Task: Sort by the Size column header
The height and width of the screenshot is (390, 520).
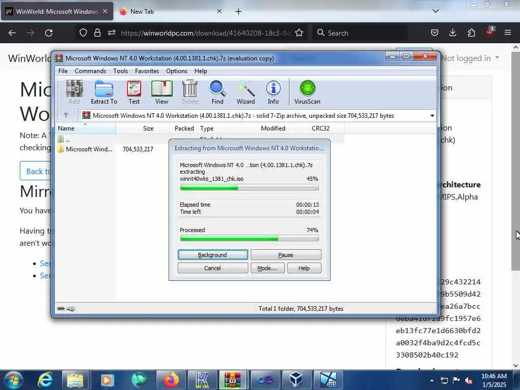Action: pyautogui.click(x=136, y=128)
